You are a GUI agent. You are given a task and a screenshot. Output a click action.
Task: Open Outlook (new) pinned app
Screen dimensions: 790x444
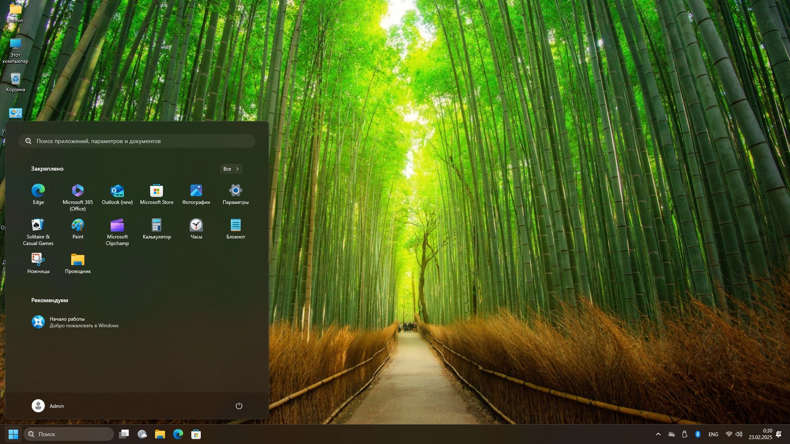(x=117, y=194)
